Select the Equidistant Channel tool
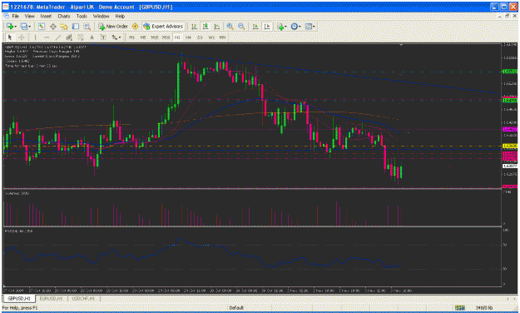 (69, 37)
